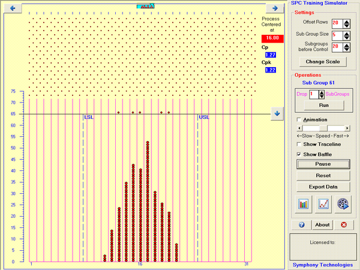
Task: Open the control line chart view
Action: pos(323,204)
